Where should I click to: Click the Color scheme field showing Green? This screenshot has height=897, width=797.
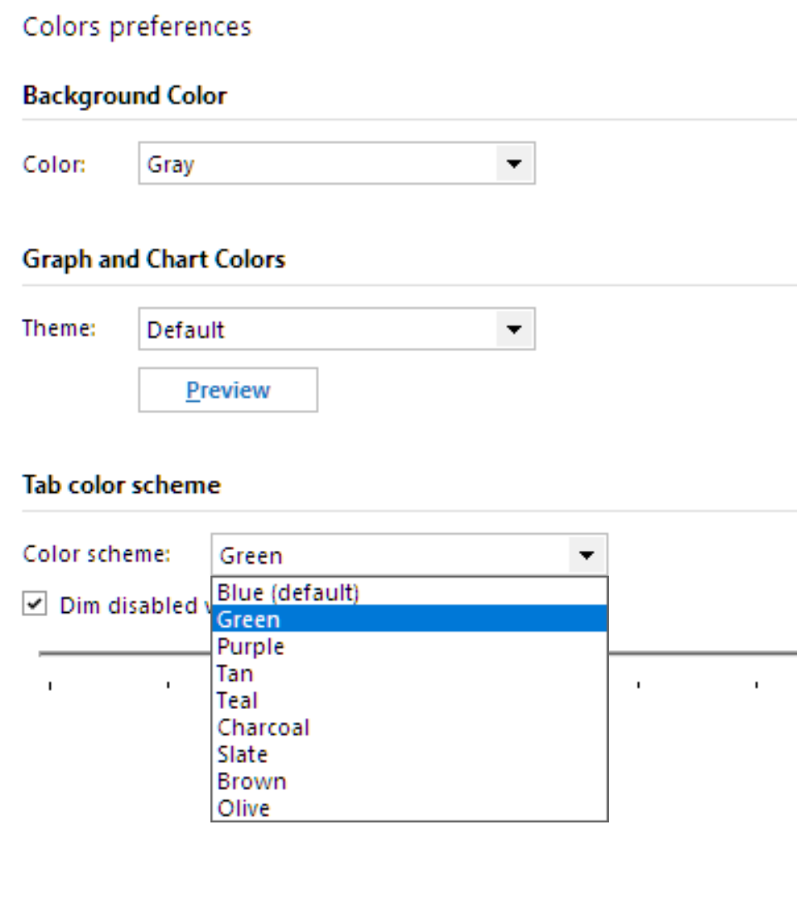tap(389, 555)
